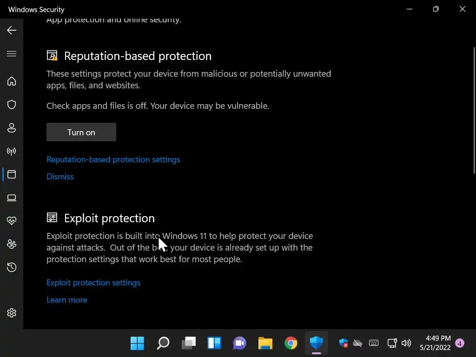This screenshot has height=357, width=476.
Task: Click the back arrow in sidebar
Action: click(x=12, y=30)
